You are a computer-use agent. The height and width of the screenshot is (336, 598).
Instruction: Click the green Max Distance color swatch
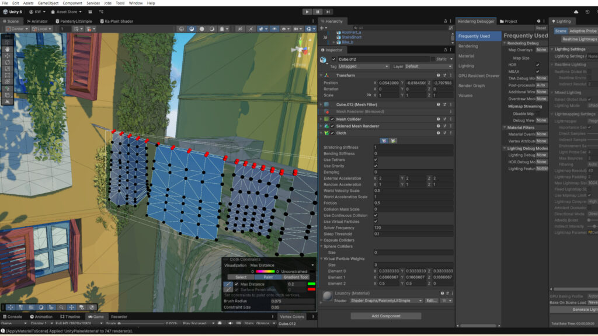311,284
